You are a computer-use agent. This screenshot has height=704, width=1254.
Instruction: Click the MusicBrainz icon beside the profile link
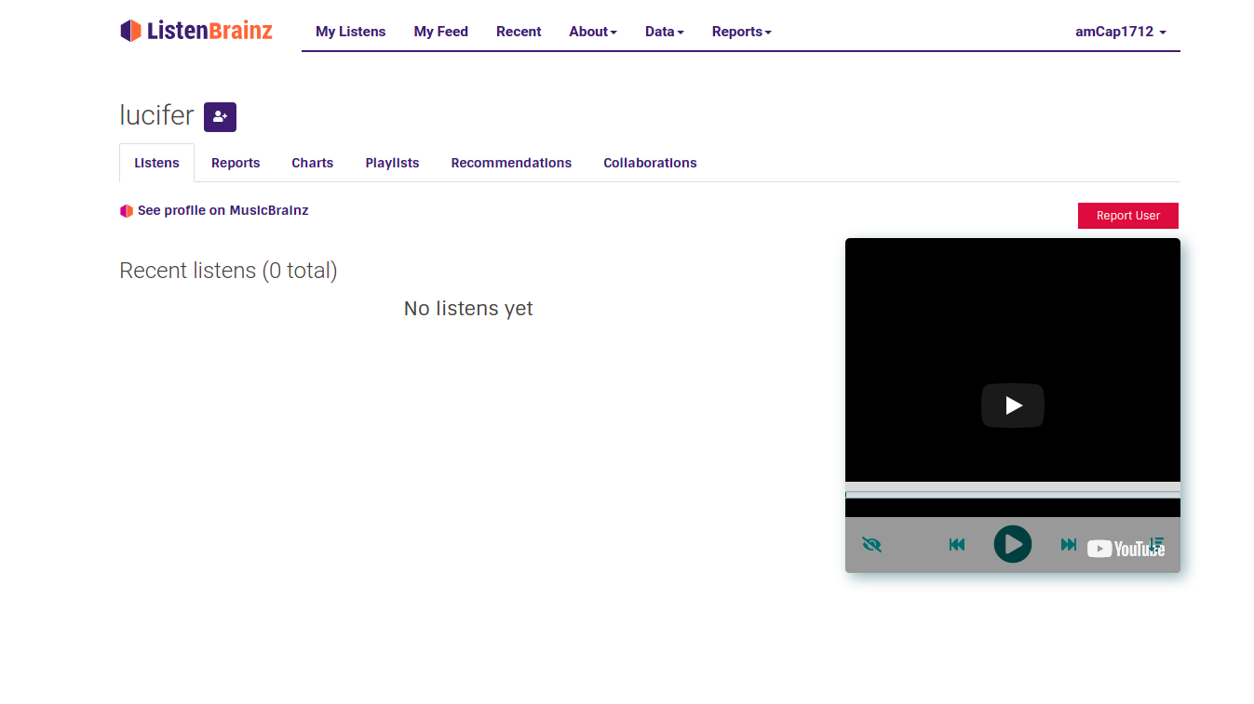pos(127,211)
